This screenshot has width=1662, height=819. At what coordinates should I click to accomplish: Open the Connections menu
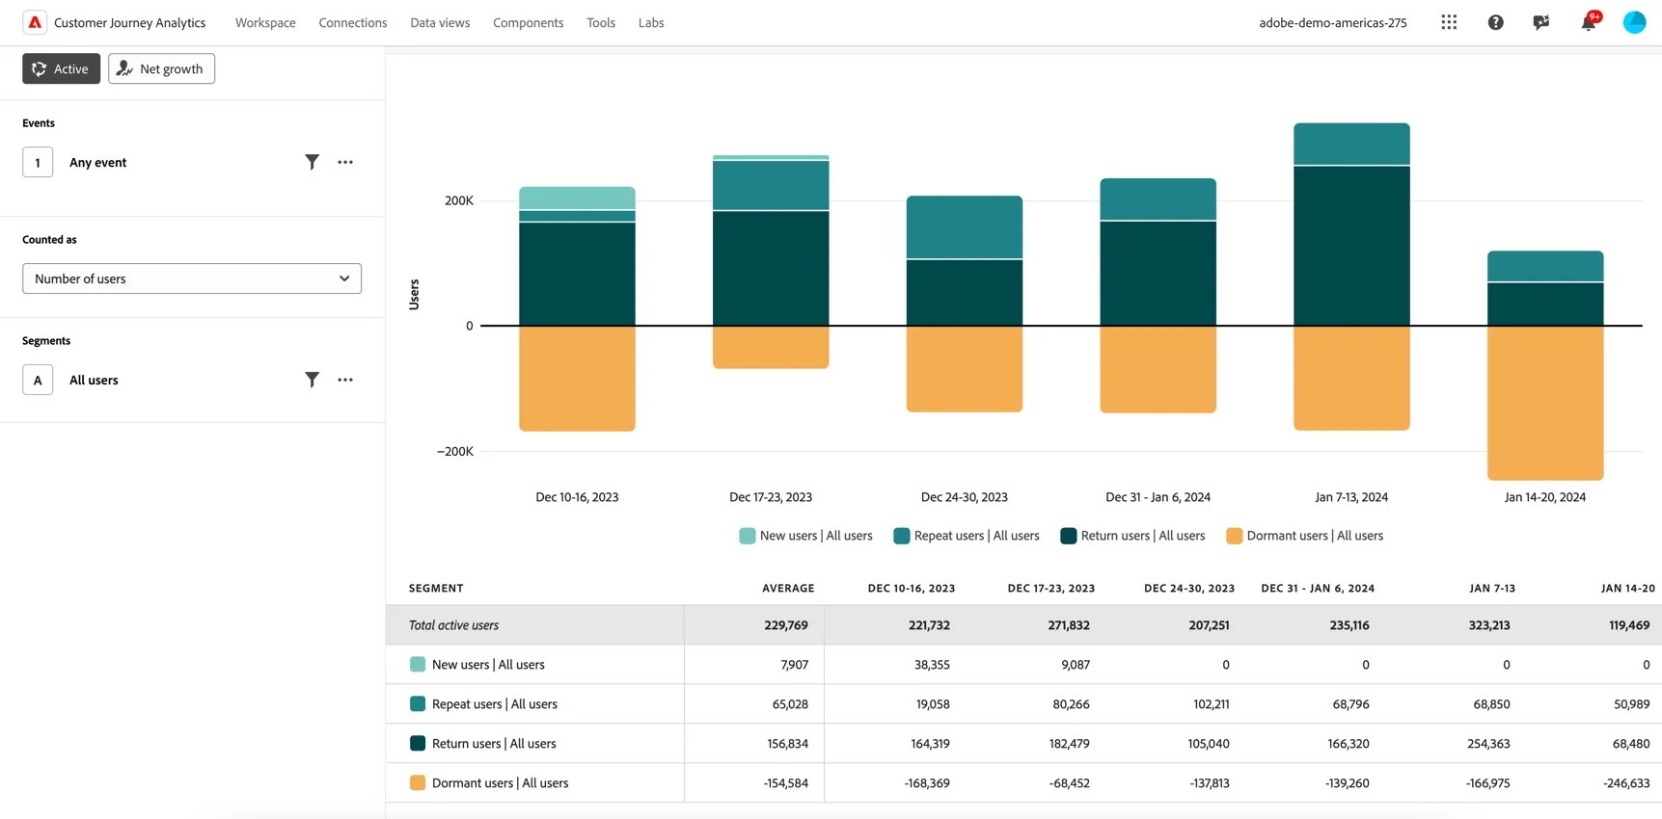pos(353,22)
